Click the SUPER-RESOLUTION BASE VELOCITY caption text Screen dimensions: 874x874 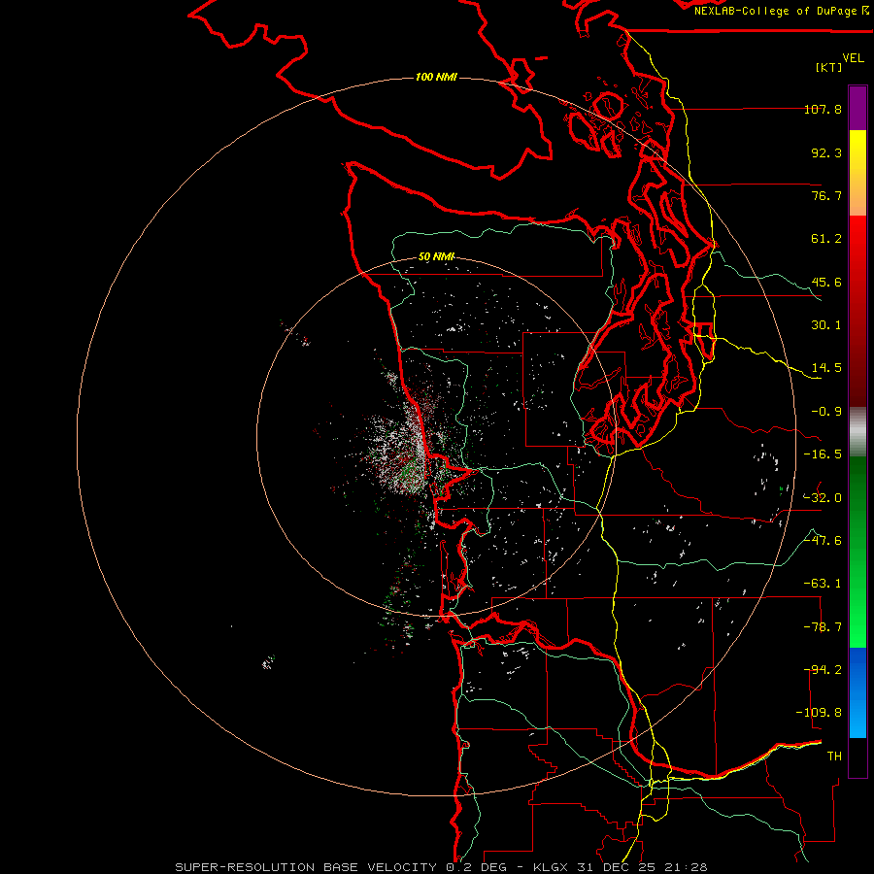pyautogui.click(x=306, y=867)
